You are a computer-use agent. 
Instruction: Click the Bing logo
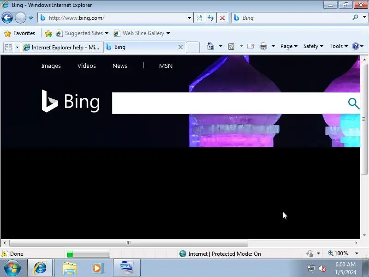71,101
